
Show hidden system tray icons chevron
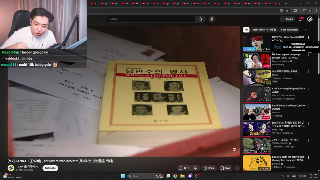pyautogui.click(x=282, y=176)
